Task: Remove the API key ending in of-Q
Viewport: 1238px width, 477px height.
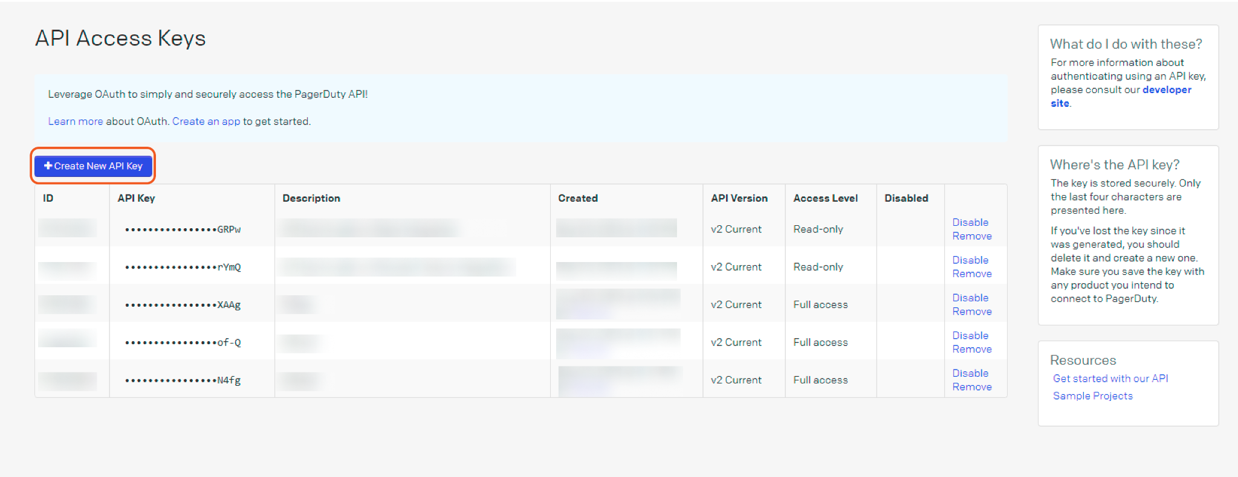Action: pyautogui.click(x=971, y=349)
